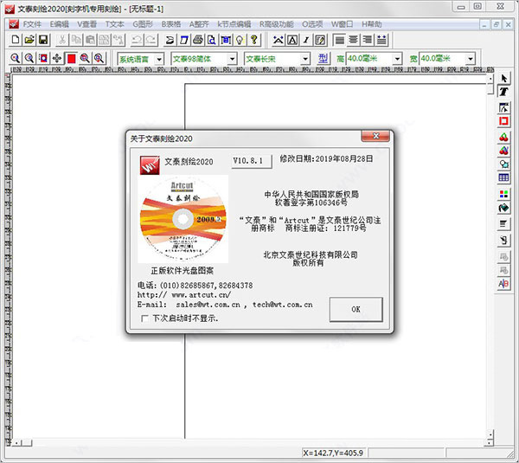Open print preview magnifier page icon
This screenshot has height=463, width=519.
pyautogui.click(x=212, y=40)
